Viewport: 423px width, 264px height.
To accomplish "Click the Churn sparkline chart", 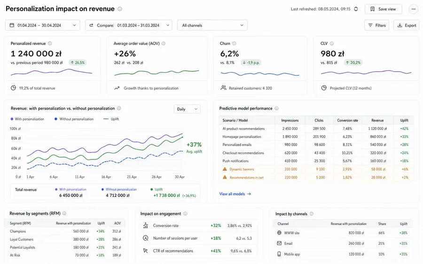I will click(x=260, y=74).
